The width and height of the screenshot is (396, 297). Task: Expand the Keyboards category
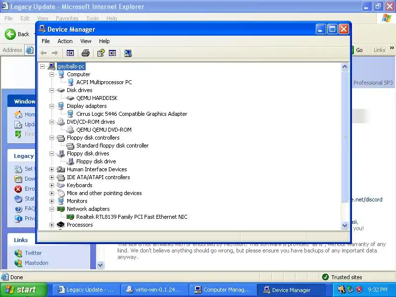coord(52,185)
